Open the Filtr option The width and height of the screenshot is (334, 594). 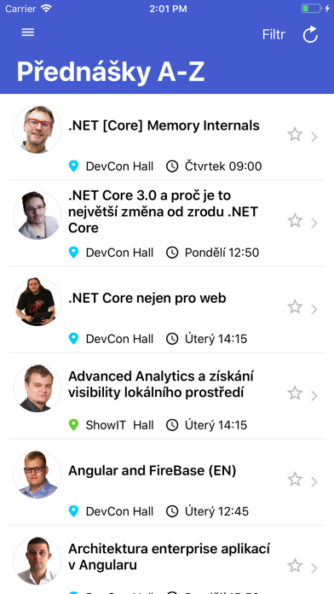(274, 34)
